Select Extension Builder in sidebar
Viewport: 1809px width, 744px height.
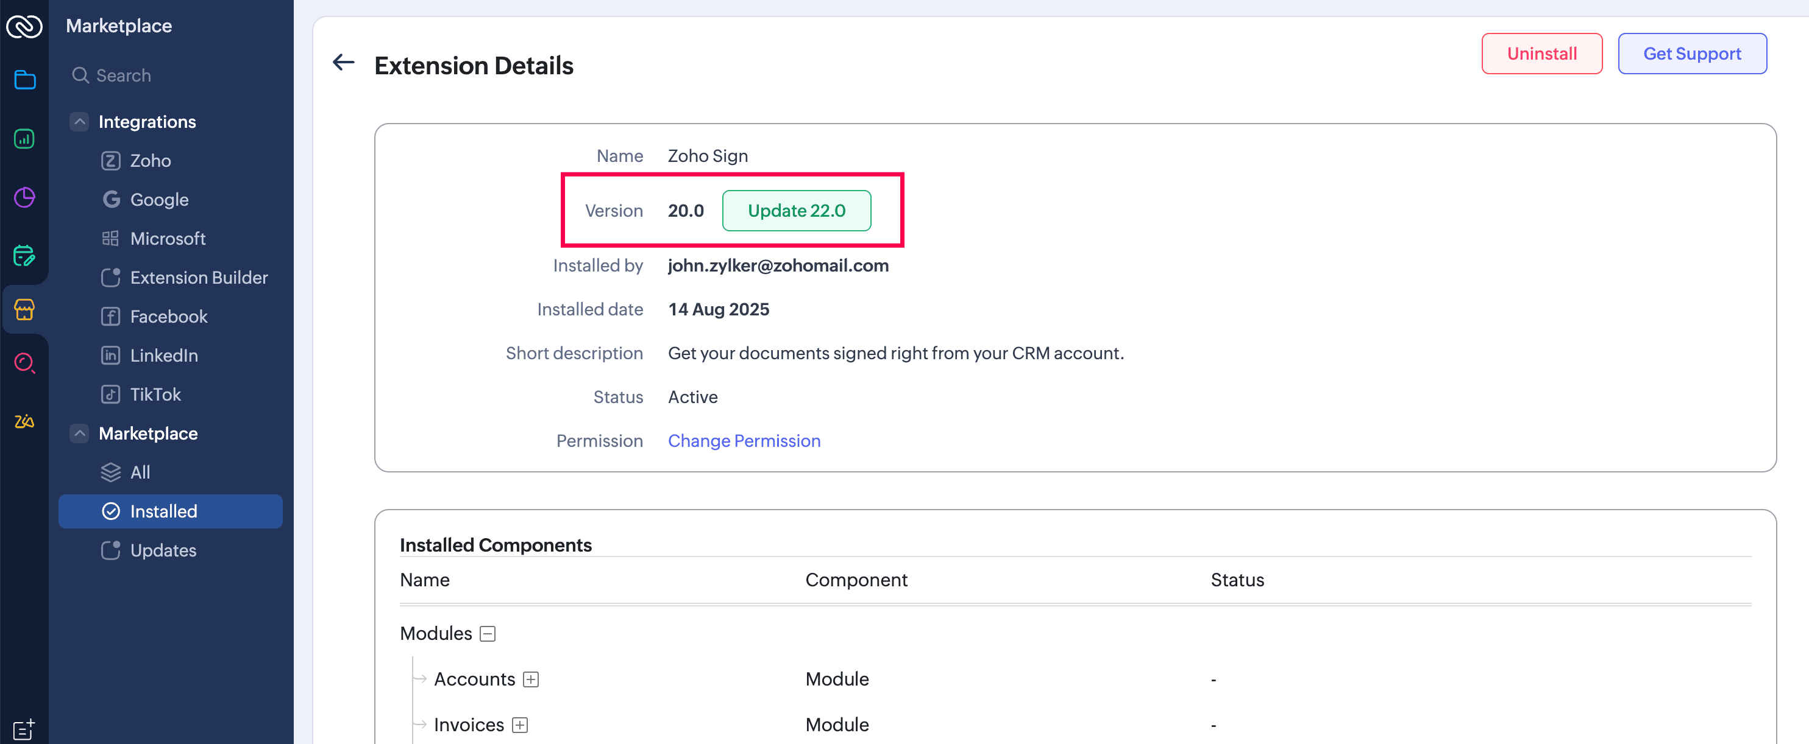[x=199, y=278]
